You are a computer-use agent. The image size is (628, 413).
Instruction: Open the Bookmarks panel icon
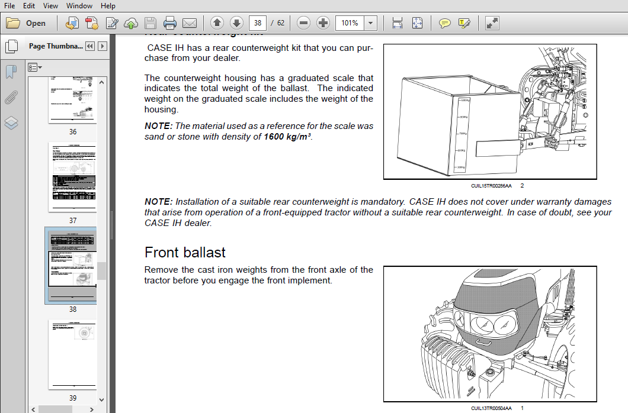pos(11,72)
